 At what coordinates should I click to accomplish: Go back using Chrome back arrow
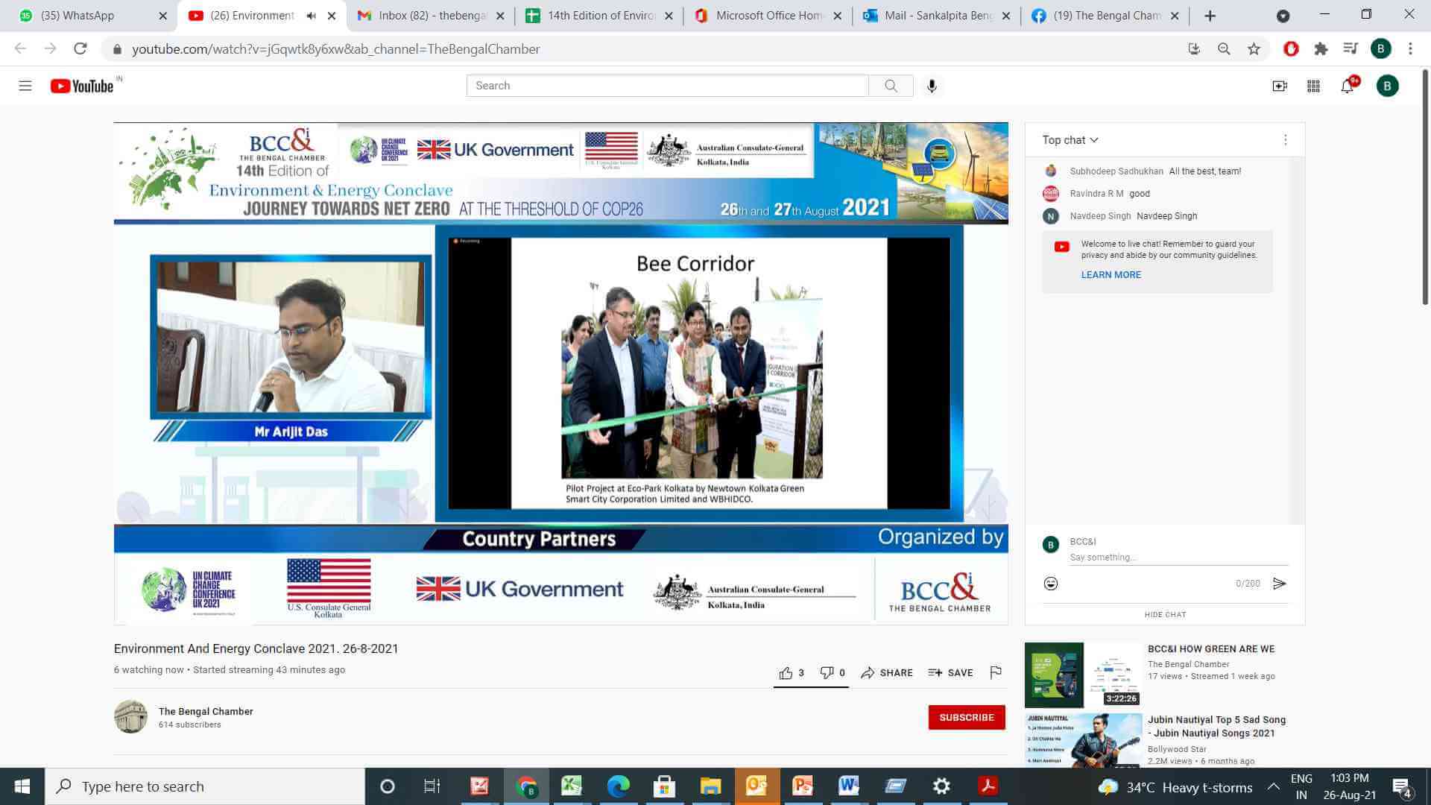pyautogui.click(x=20, y=49)
